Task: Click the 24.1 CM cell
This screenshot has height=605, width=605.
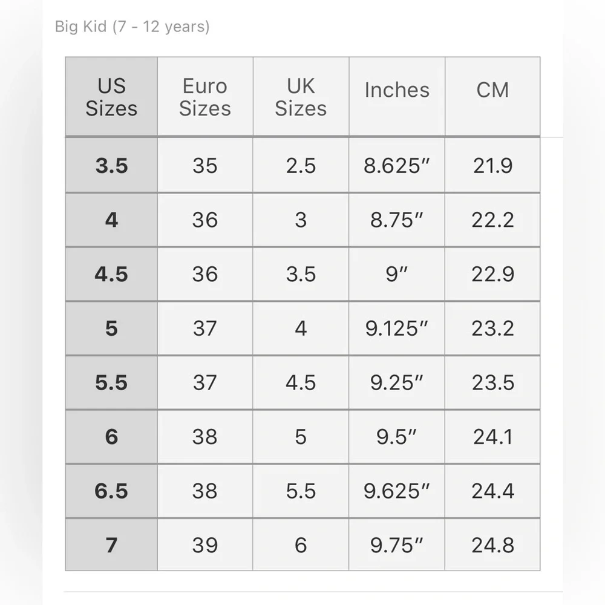Action: tap(492, 436)
